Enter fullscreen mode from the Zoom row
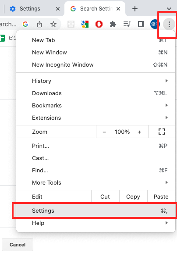Viewport: 177px width, 253px height. click(x=162, y=132)
